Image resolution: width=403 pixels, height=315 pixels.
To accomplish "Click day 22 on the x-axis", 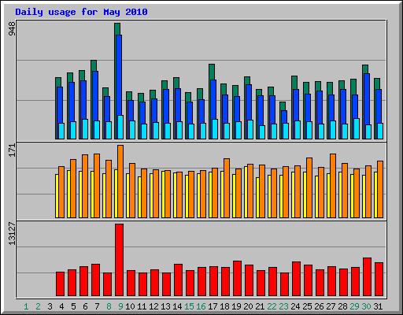I will coord(272,306).
